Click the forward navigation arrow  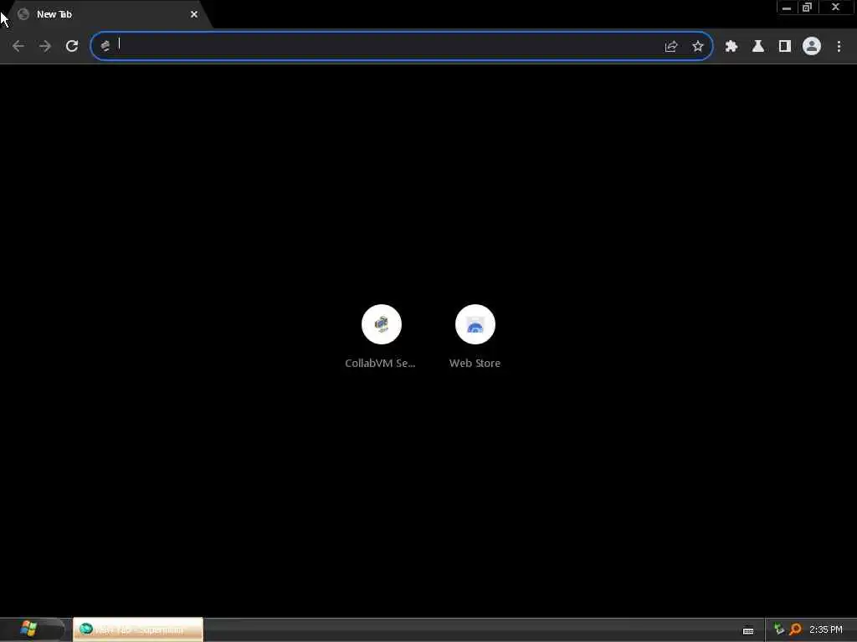point(45,47)
